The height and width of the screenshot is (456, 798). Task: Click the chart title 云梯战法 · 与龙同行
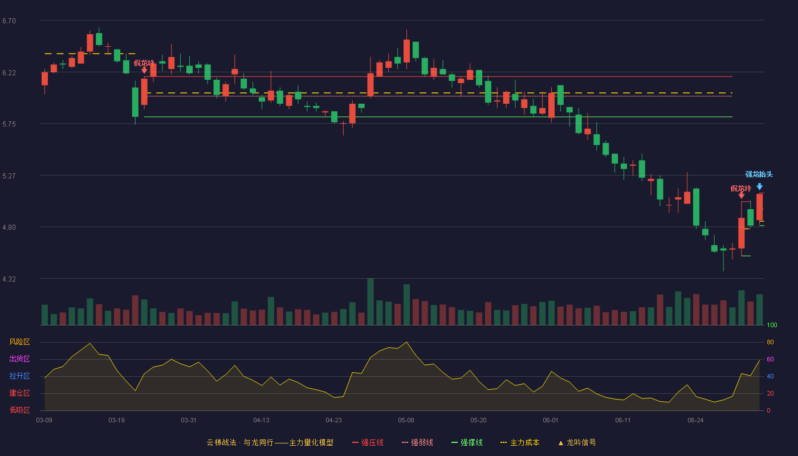click(x=240, y=442)
